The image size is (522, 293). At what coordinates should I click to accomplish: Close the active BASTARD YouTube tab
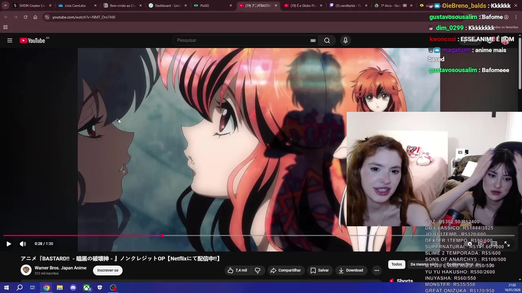(276, 6)
